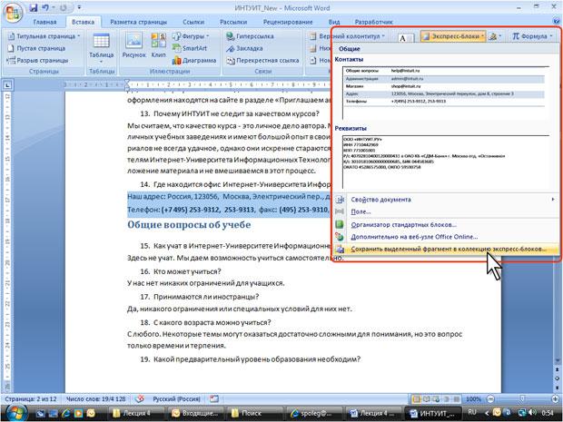Insert a Гиперссылка
The width and height of the screenshot is (563, 422).
coord(250,36)
